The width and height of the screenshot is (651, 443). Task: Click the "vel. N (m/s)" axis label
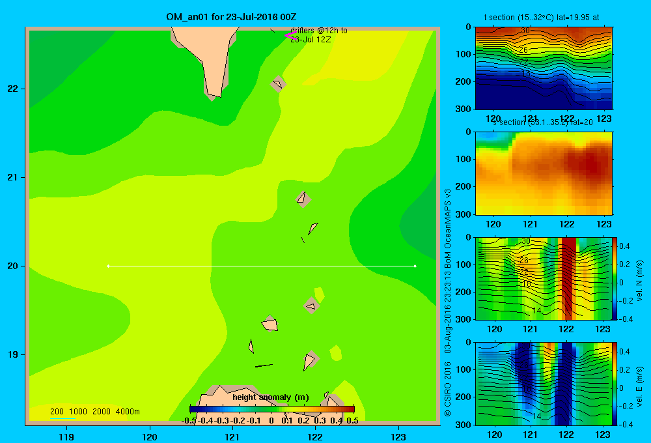click(639, 281)
